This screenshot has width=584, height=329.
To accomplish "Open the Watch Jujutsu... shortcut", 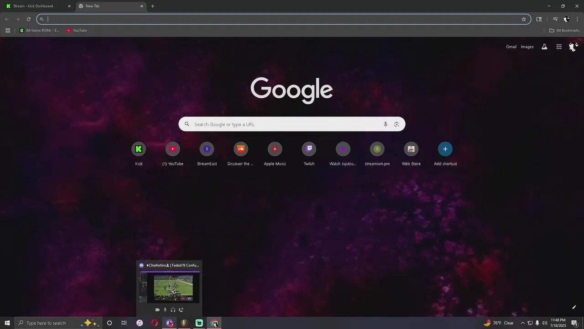I will click(x=343, y=154).
